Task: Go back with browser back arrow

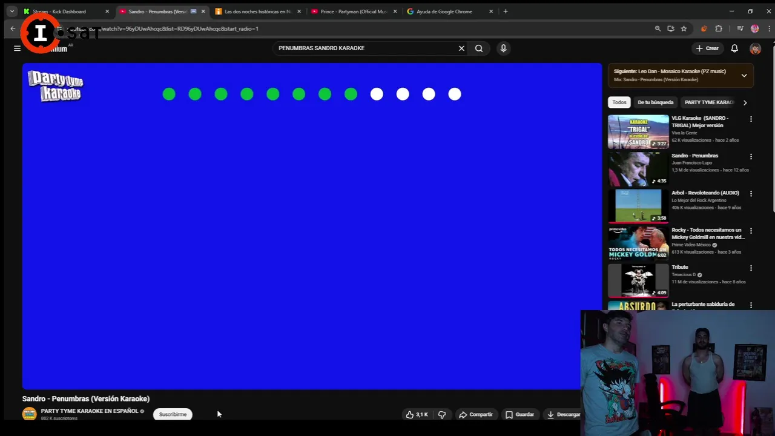Action: (x=13, y=28)
